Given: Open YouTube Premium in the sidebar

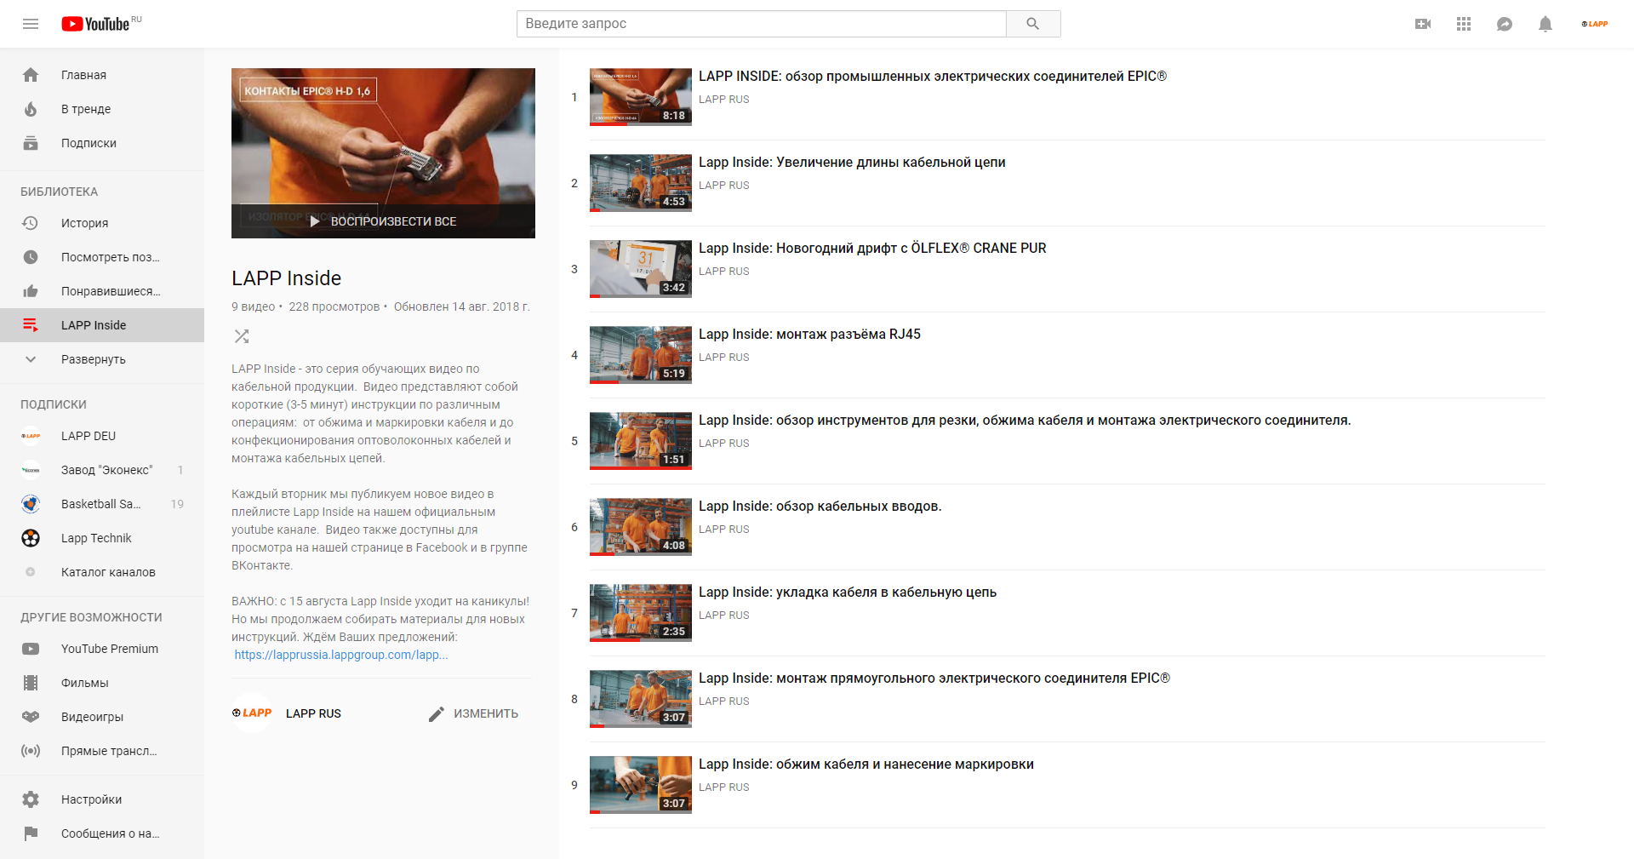Looking at the screenshot, I should tap(102, 649).
